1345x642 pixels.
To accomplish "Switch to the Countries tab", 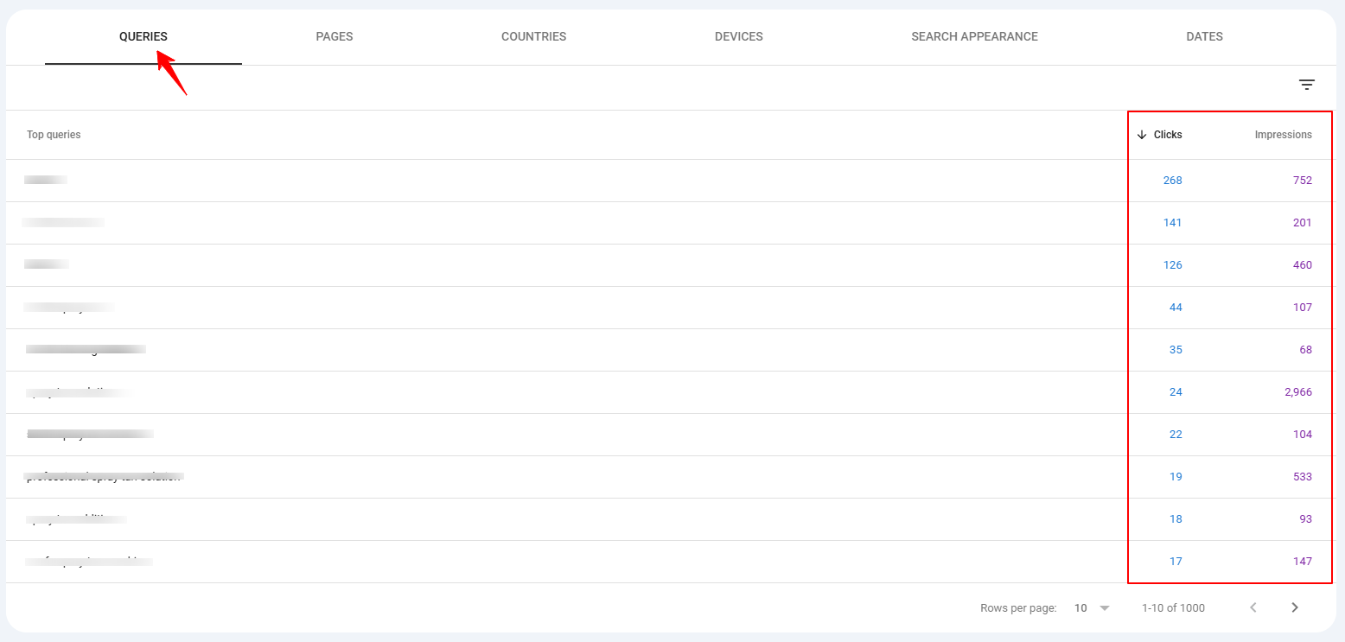I will click(533, 37).
